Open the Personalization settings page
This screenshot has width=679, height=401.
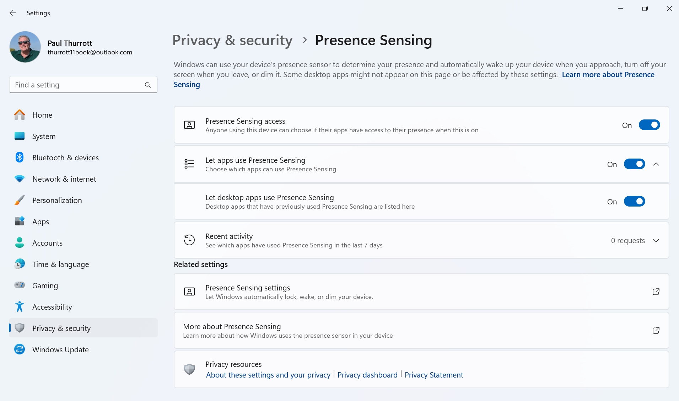click(x=57, y=200)
